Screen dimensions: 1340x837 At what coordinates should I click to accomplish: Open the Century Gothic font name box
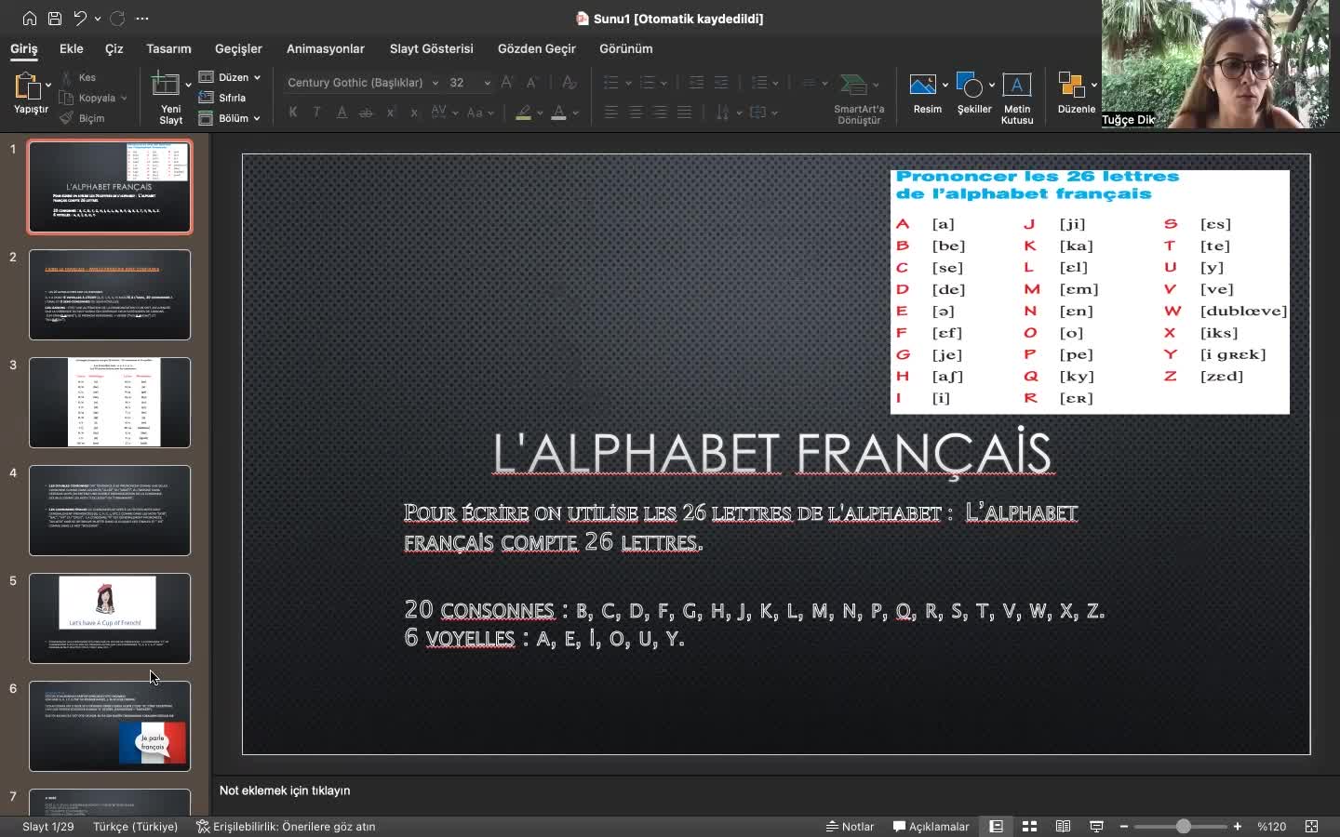361,83
